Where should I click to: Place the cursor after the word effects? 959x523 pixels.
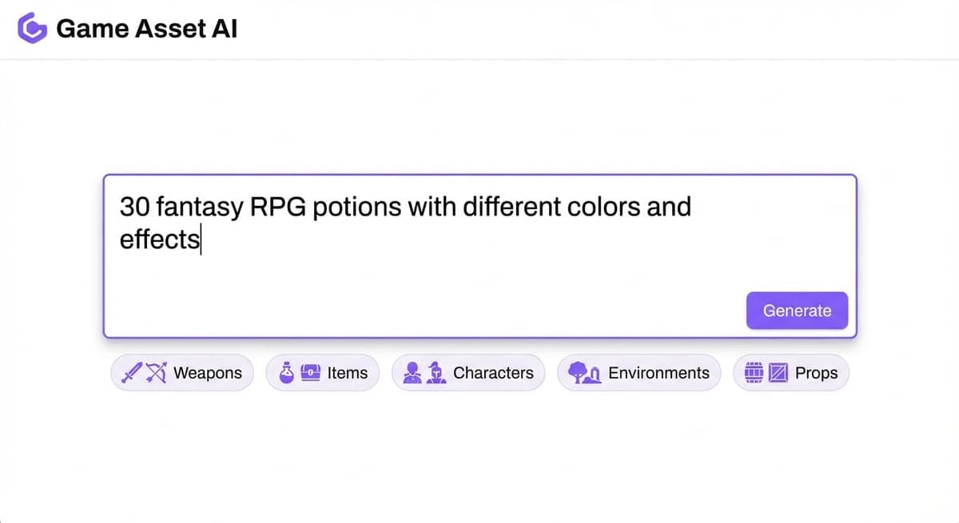click(201, 240)
